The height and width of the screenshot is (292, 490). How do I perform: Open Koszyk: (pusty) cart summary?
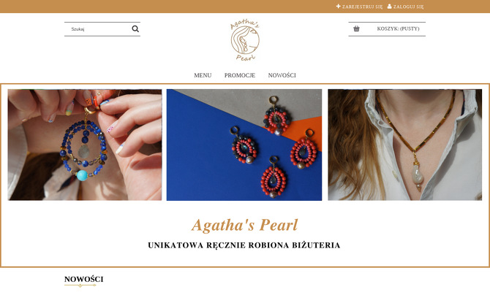click(398, 28)
